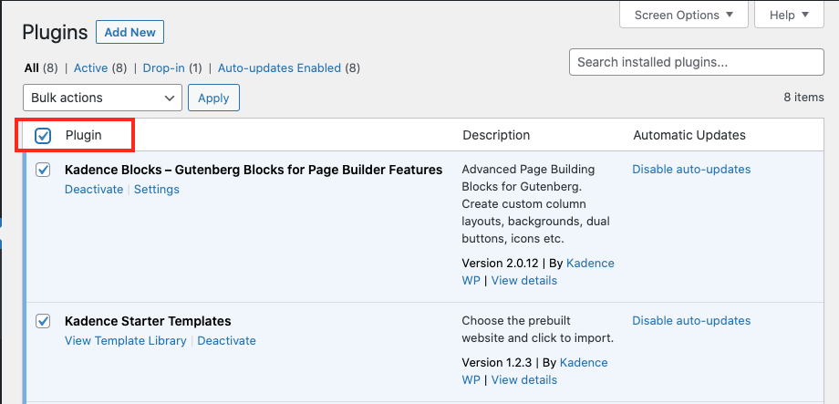Click the Kadence Starter Templates plugin title
Image resolution: width=839 pixels, height=404 pixels.
[x=148, y=321]
